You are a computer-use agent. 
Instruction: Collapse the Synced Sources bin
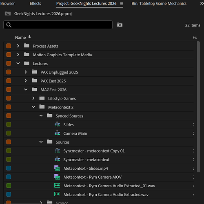pyautogui.click(x=41, y=116)
